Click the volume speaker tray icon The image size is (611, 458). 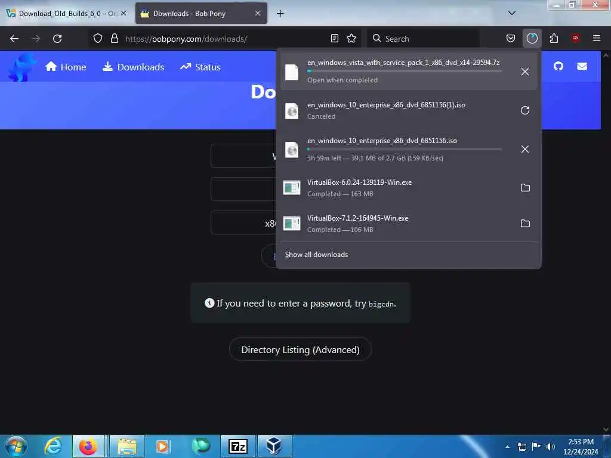pos(550,447)
